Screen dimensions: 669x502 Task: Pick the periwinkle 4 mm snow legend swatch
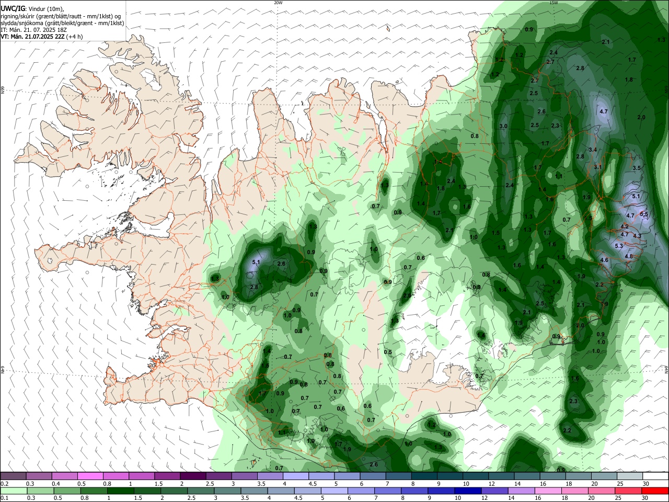[x=295, y=476]
